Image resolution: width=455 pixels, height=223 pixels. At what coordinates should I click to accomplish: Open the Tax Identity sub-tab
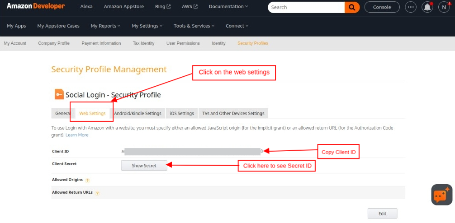pos(144,43)
